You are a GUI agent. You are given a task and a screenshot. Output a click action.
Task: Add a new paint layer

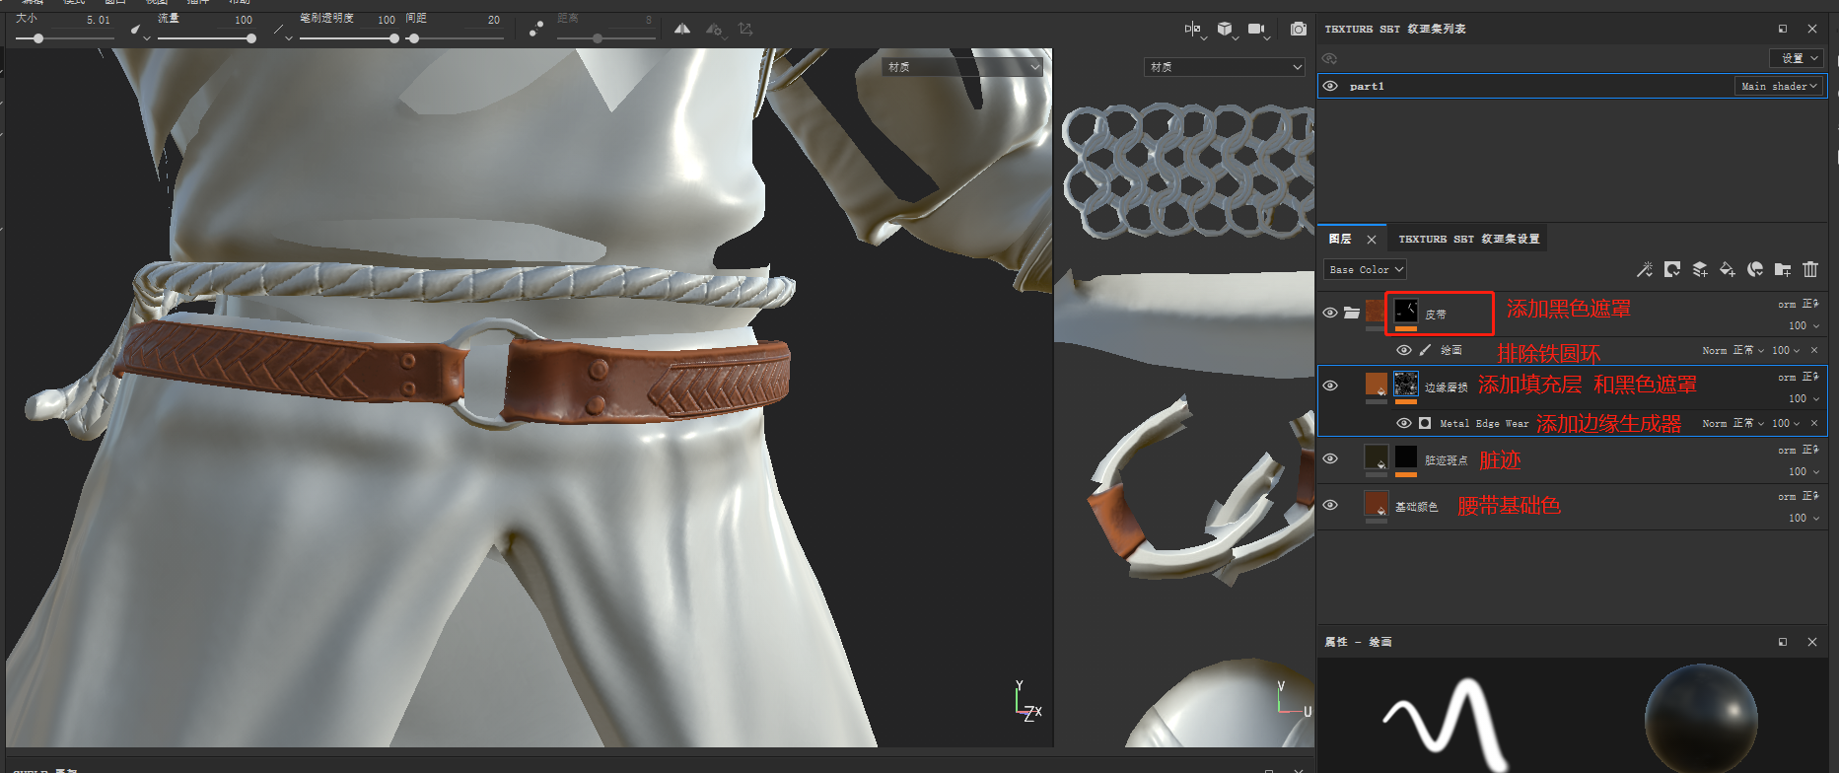[1700, 269]
